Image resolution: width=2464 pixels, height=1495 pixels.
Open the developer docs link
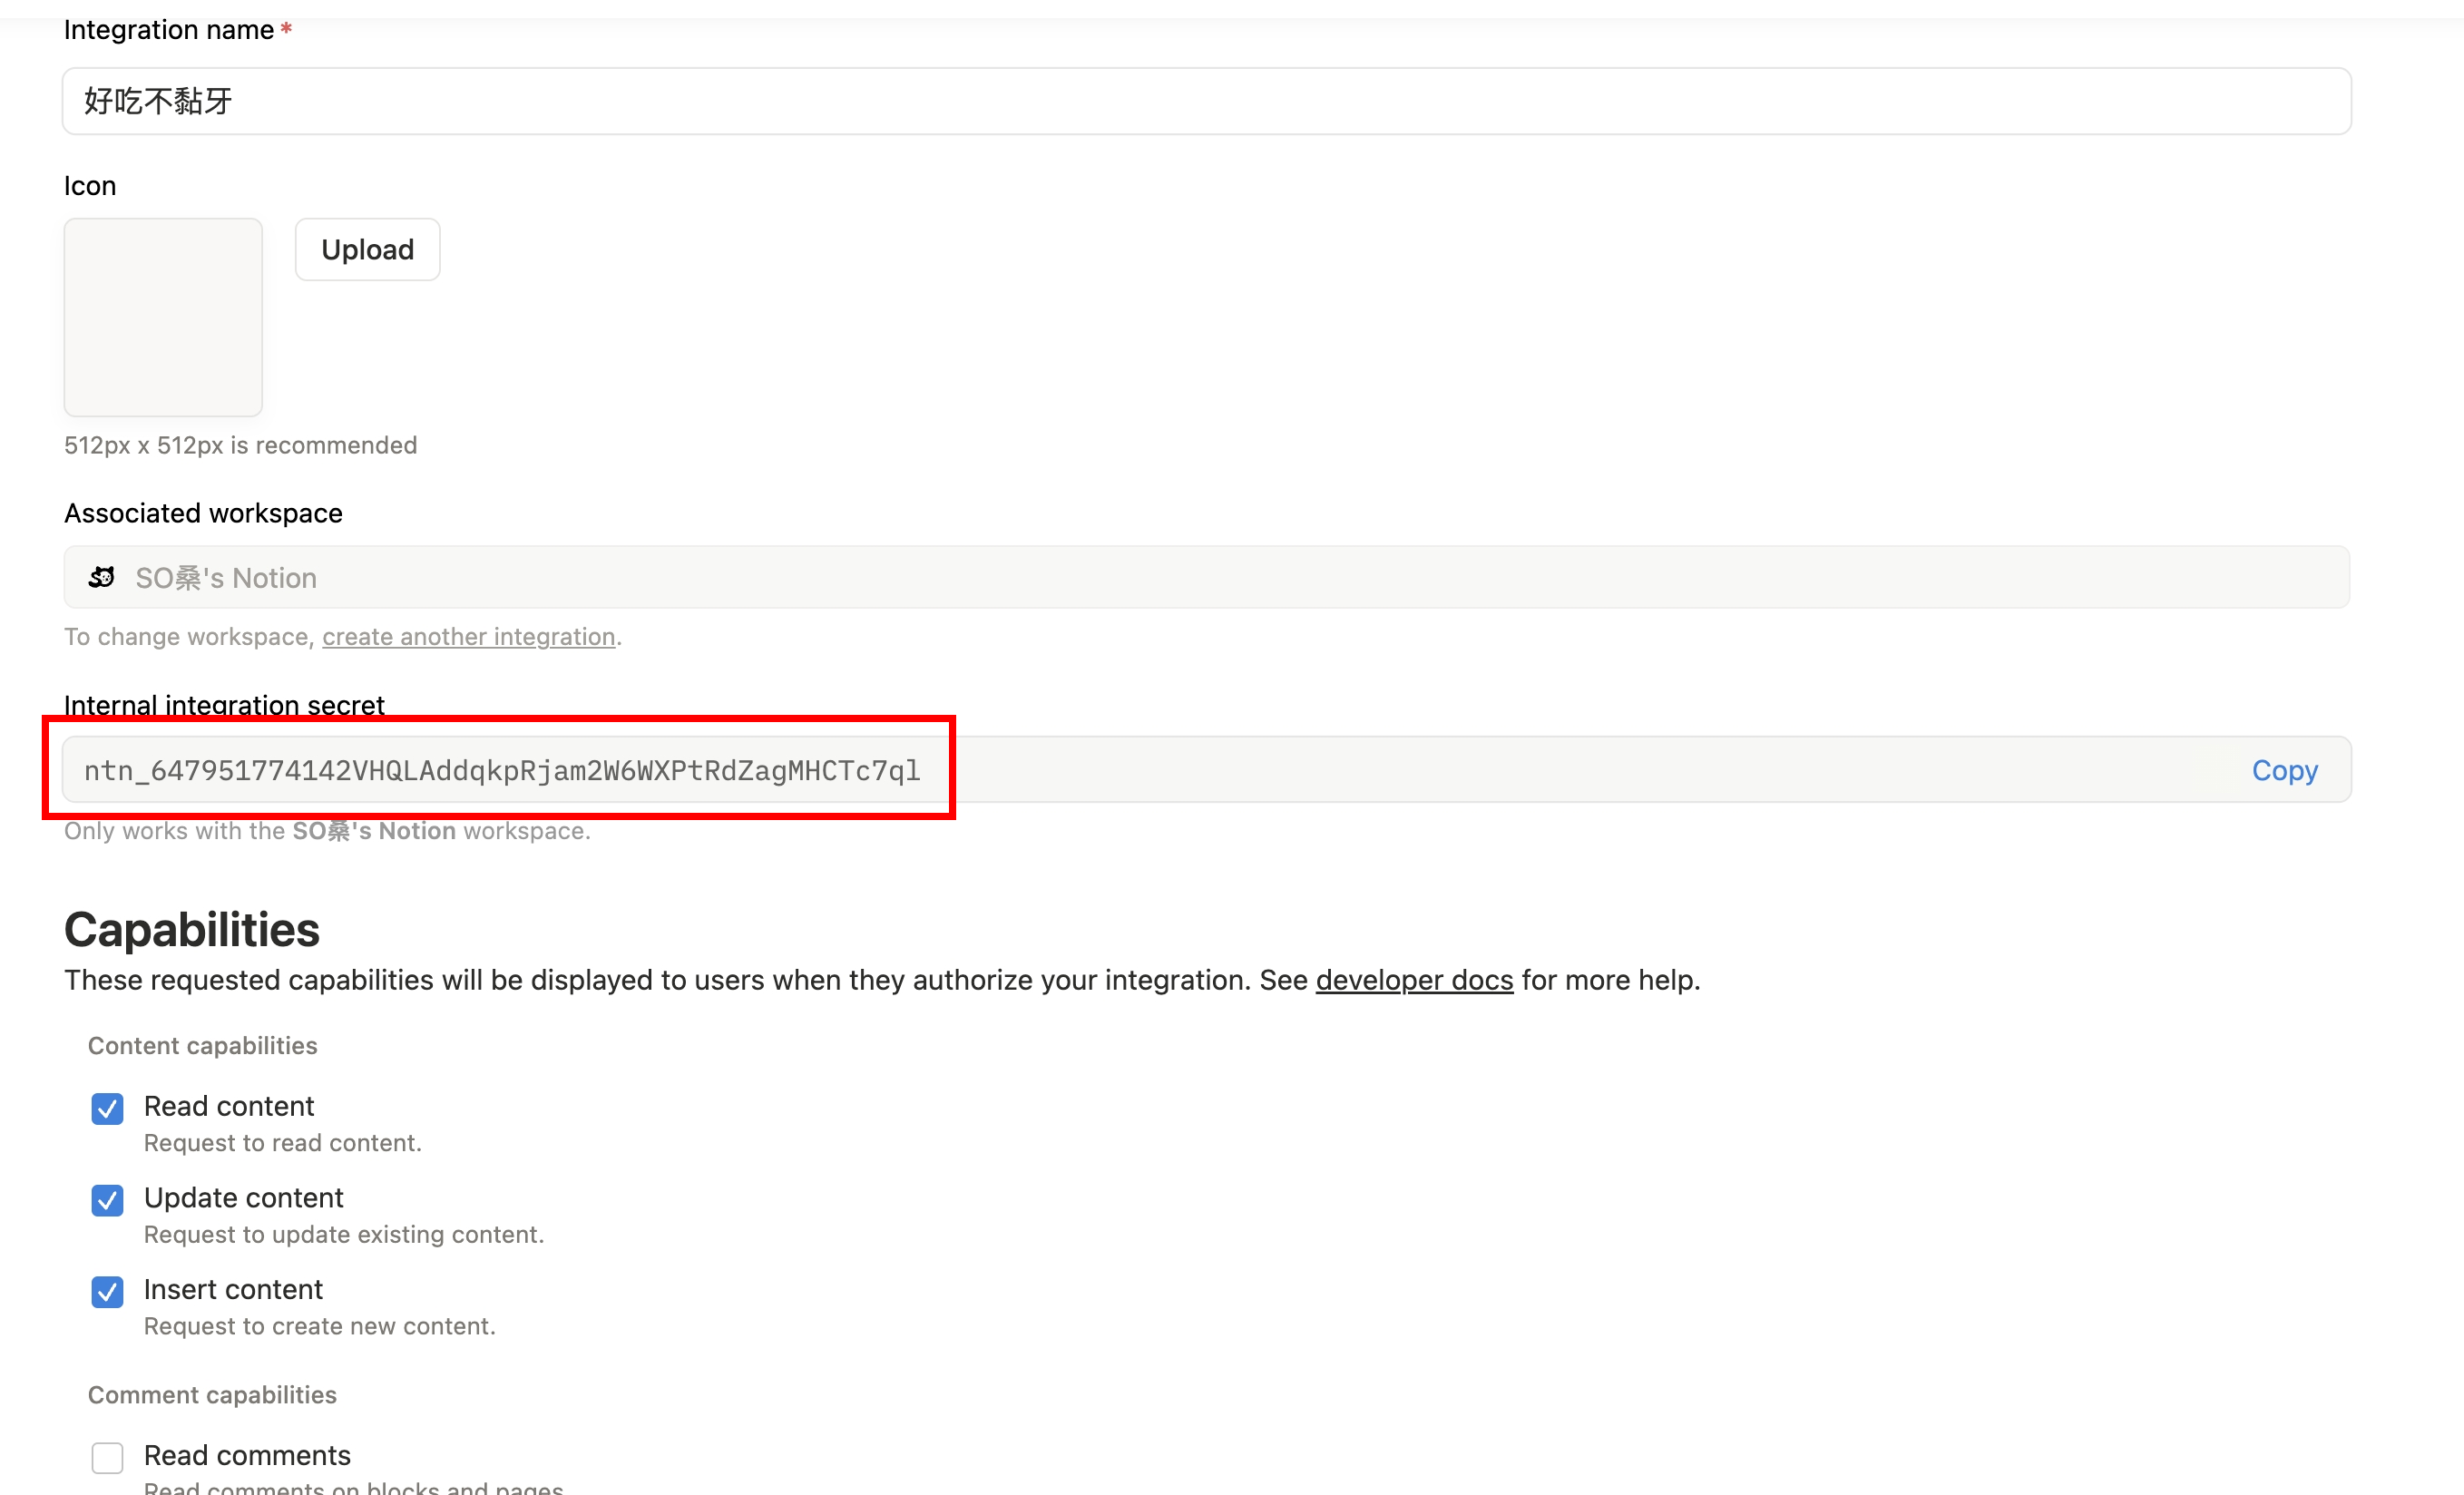coord(1413,980)
